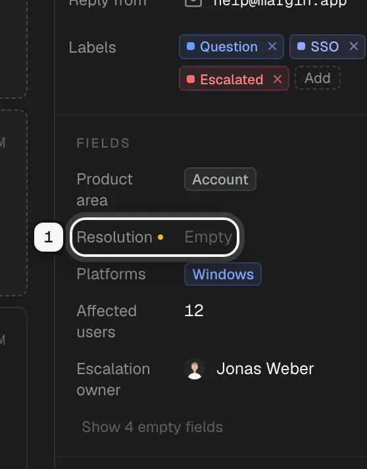Click the Affected users field label
The width and height of the screenshot is (367, 469).
(x=107, y=321)
